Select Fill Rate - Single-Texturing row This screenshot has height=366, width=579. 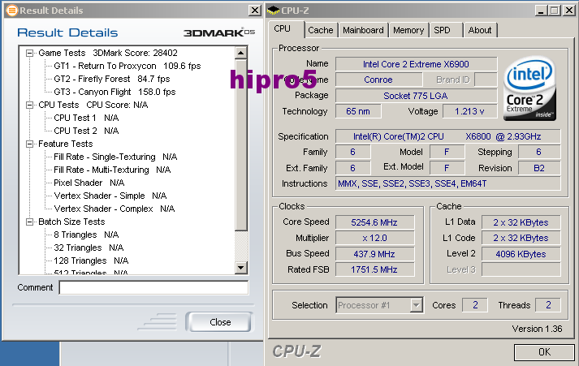(115, 157)
